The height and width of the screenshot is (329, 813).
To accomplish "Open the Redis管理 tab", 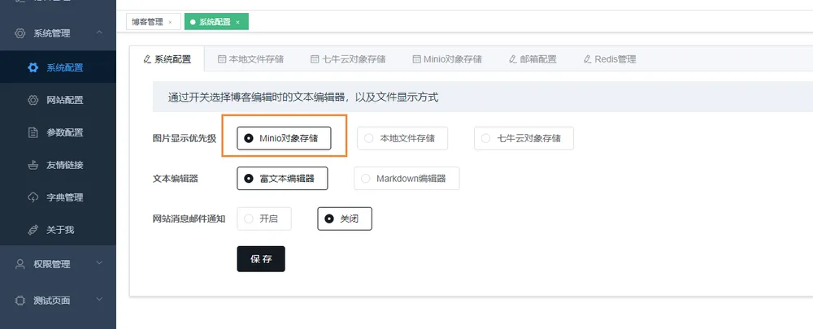I will pyautogui.click(x=609, y=59).
